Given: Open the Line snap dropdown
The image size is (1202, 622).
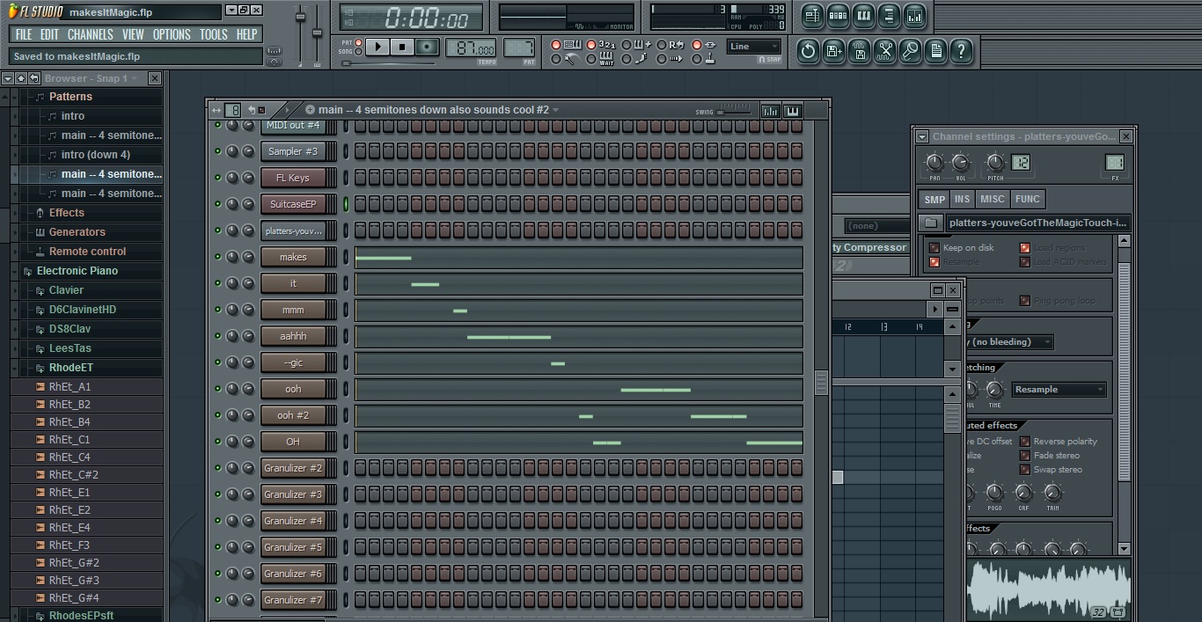Looking at the screenshot, I should (754, 47).
